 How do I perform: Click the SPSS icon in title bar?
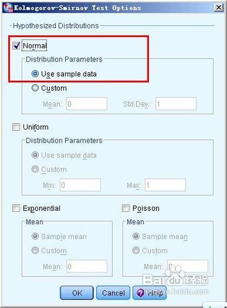8,8
